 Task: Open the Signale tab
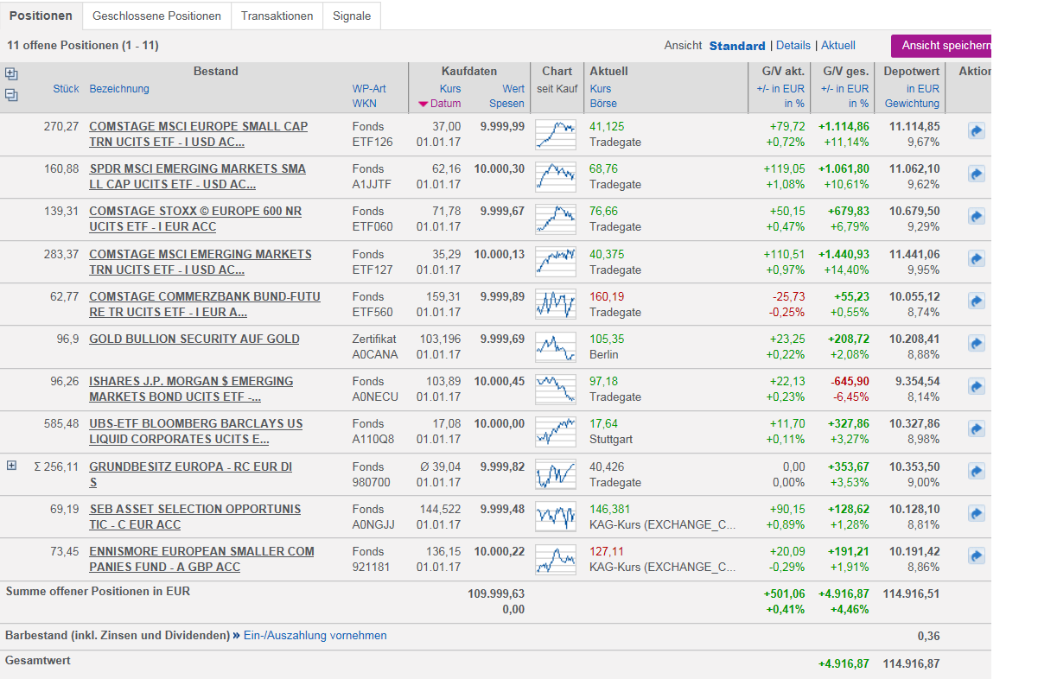click(x=352, y=16)
